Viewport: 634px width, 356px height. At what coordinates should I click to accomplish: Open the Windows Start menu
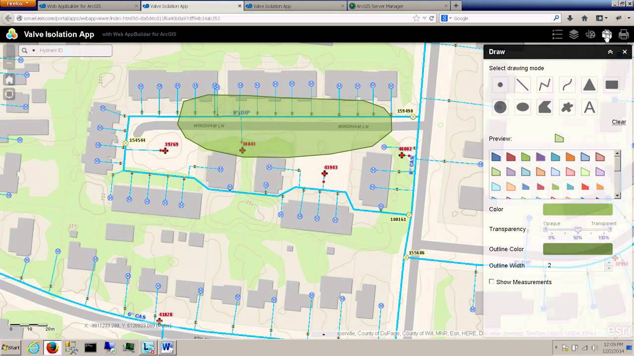tap(10, 348)
